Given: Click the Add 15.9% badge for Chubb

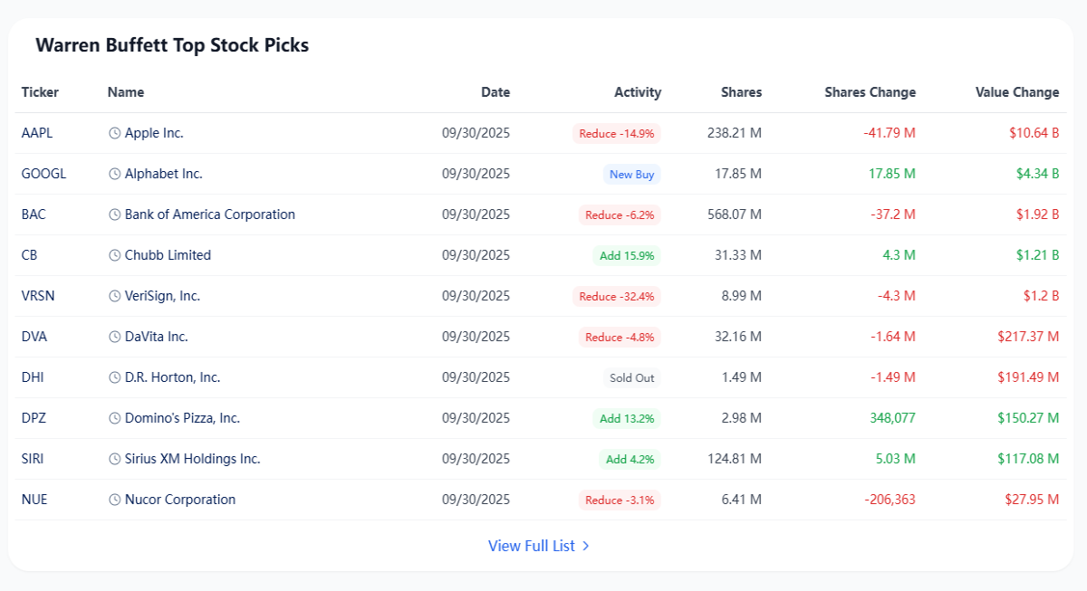Looking at the screenshot, I should [627, 256].
